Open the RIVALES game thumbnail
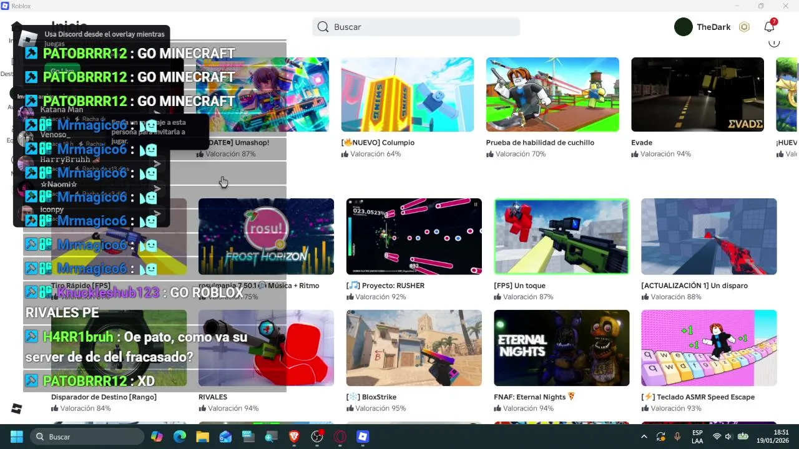This screenshot has height=449, width=799. (266, 348)
